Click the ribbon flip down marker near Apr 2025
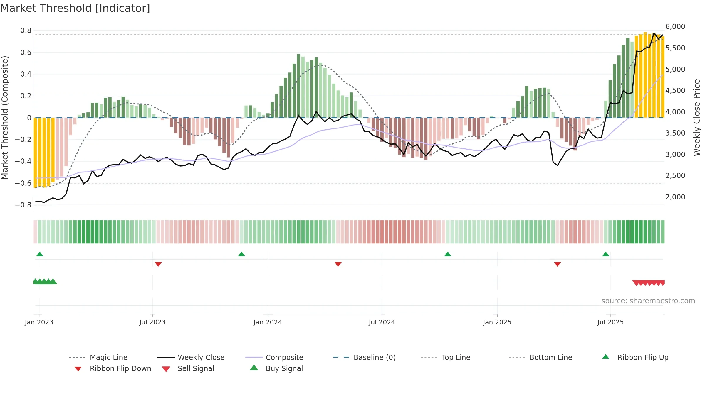The width and height of the screenshot is (705, 396). (558, 264)
